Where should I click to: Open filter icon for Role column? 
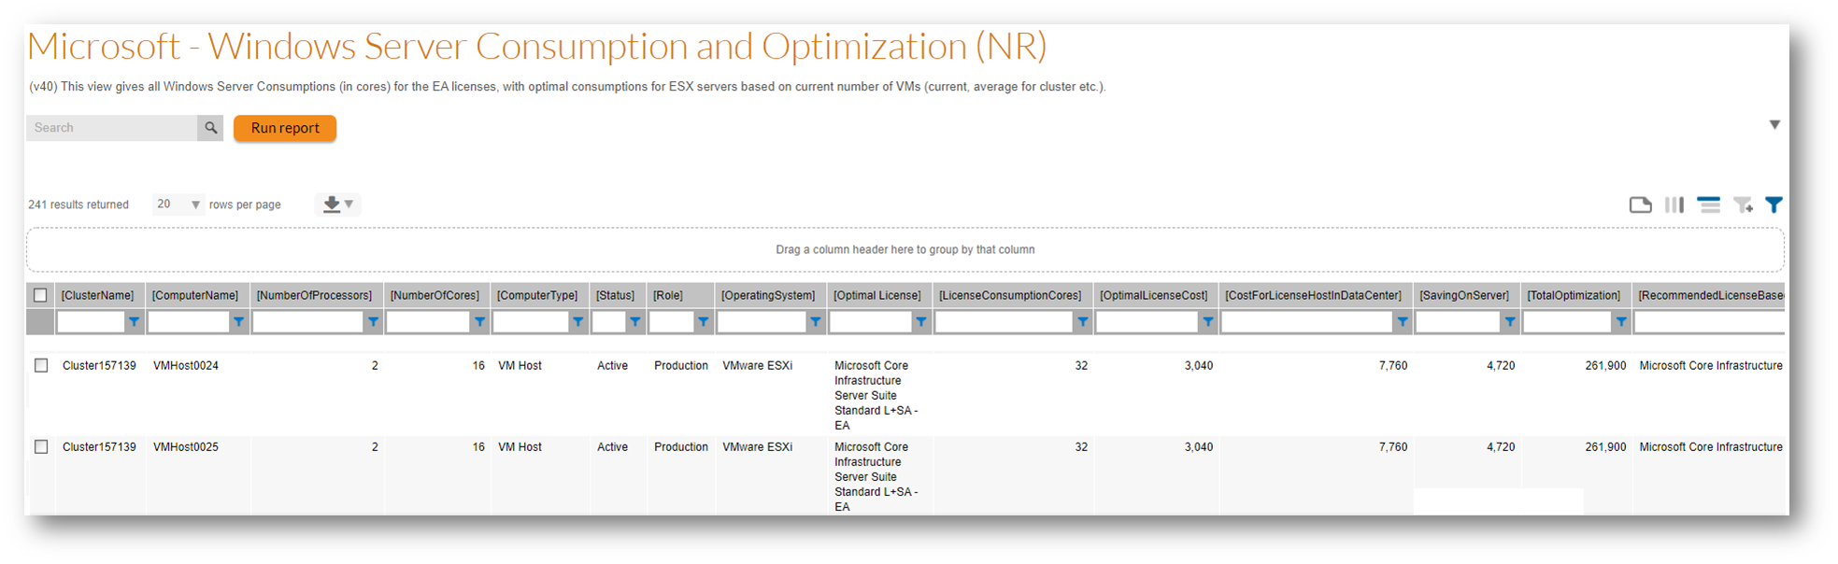click(704, 322)
